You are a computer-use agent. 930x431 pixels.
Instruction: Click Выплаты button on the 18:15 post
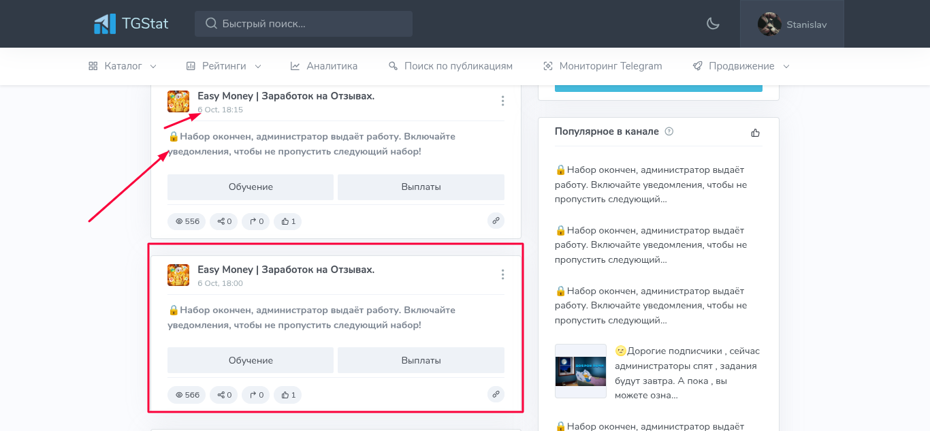click(x=421, y=187)
